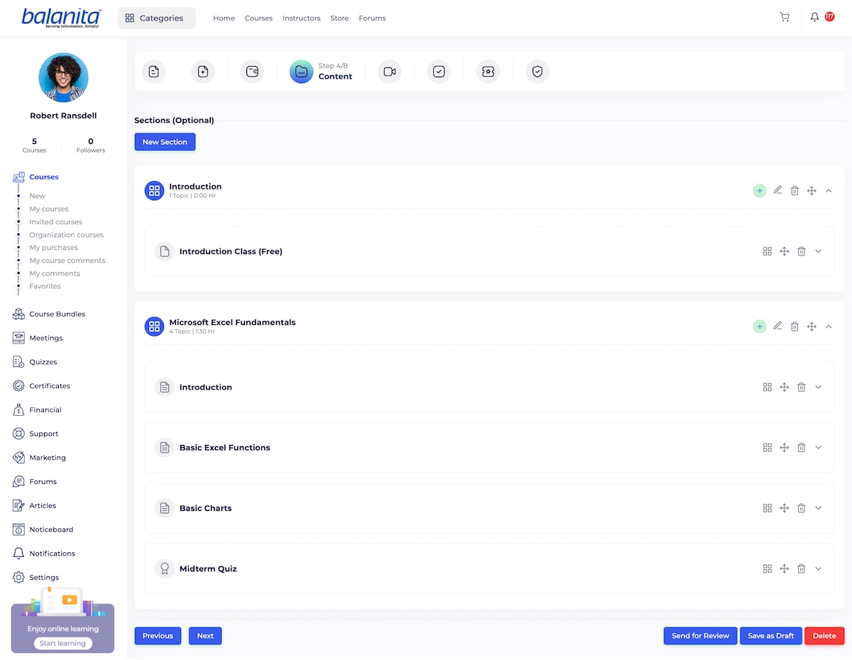Click Send for Review button
This screenshot has height=660, width=852.
click(700, 636)
